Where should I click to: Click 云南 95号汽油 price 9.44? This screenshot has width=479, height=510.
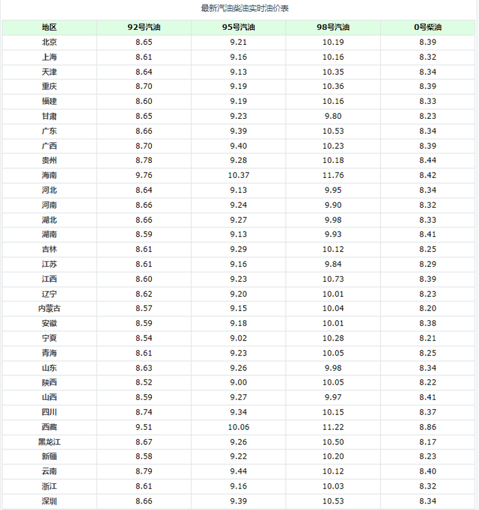[x=239, y=472]
